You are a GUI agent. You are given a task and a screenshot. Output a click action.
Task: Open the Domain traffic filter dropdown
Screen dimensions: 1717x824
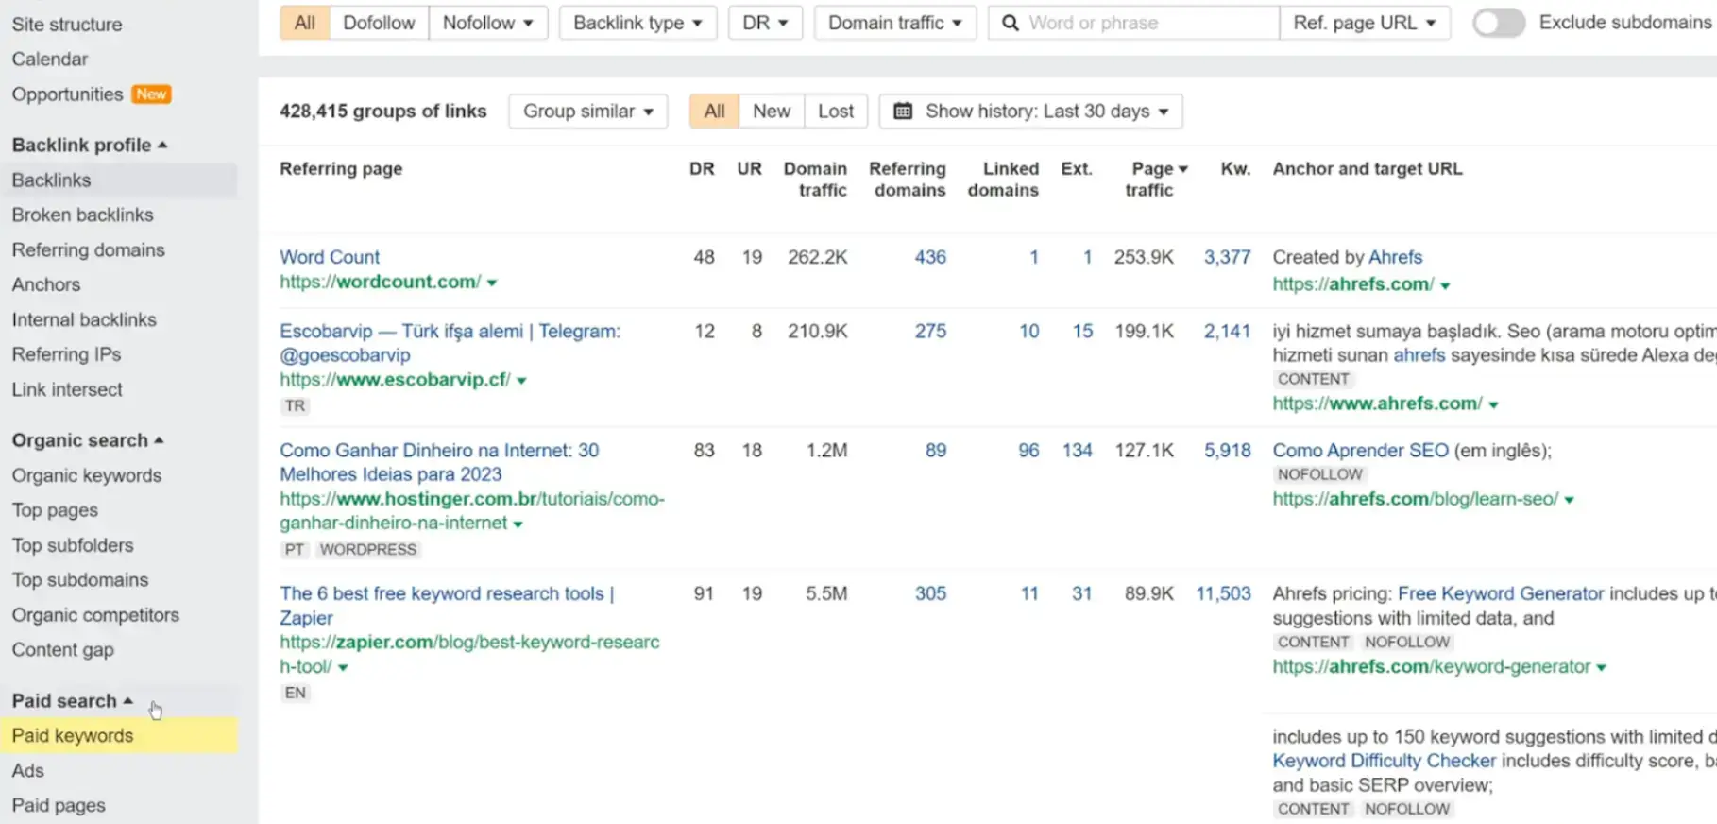click(894, 23)
